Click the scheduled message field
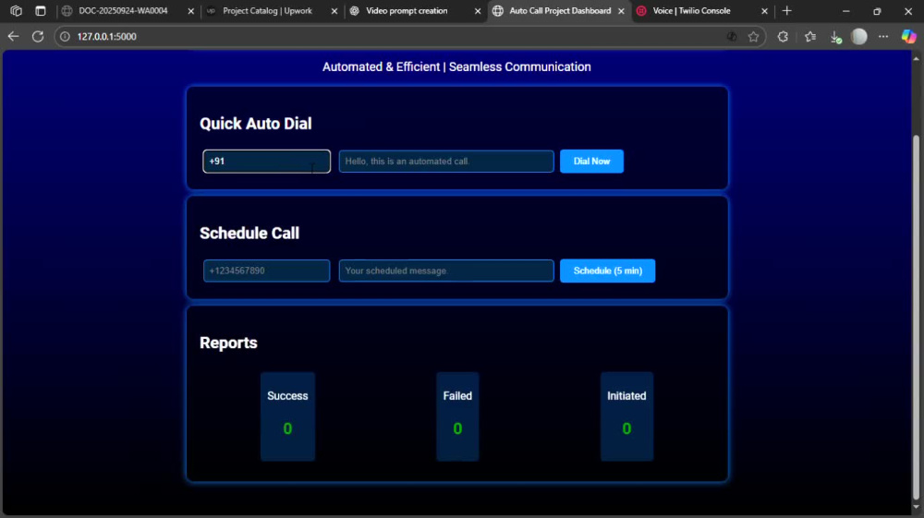924x518 pixels. 446,271
